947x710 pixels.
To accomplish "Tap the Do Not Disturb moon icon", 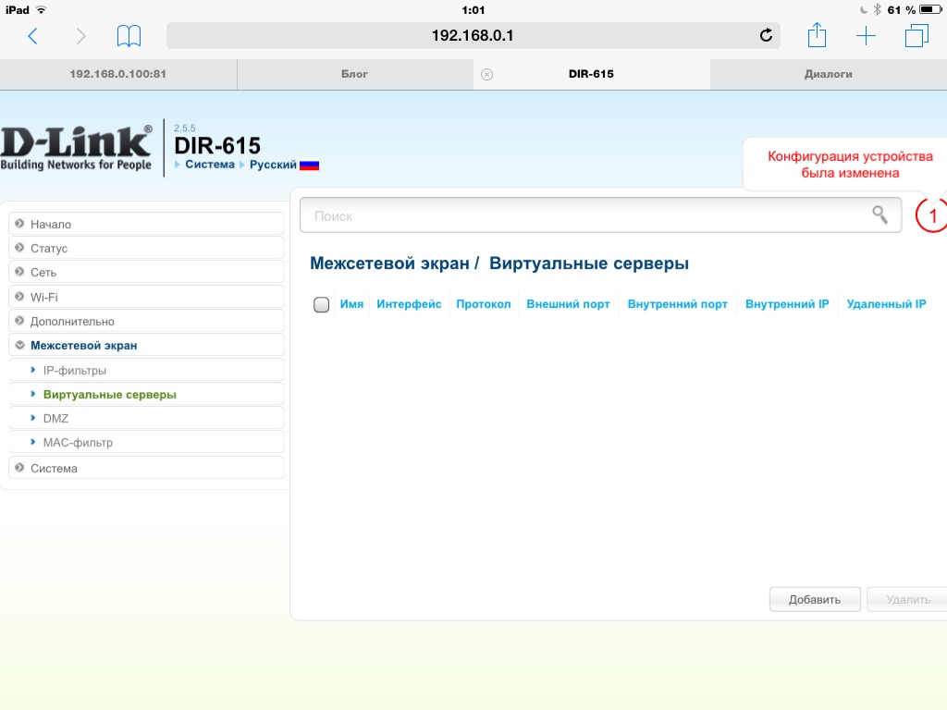I will click(863, 9).
